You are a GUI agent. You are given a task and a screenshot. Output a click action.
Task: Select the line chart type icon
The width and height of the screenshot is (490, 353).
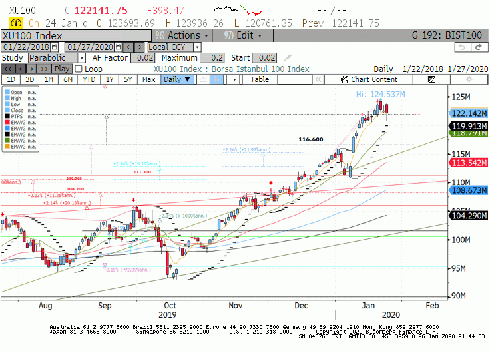click(x=204, y=79)
